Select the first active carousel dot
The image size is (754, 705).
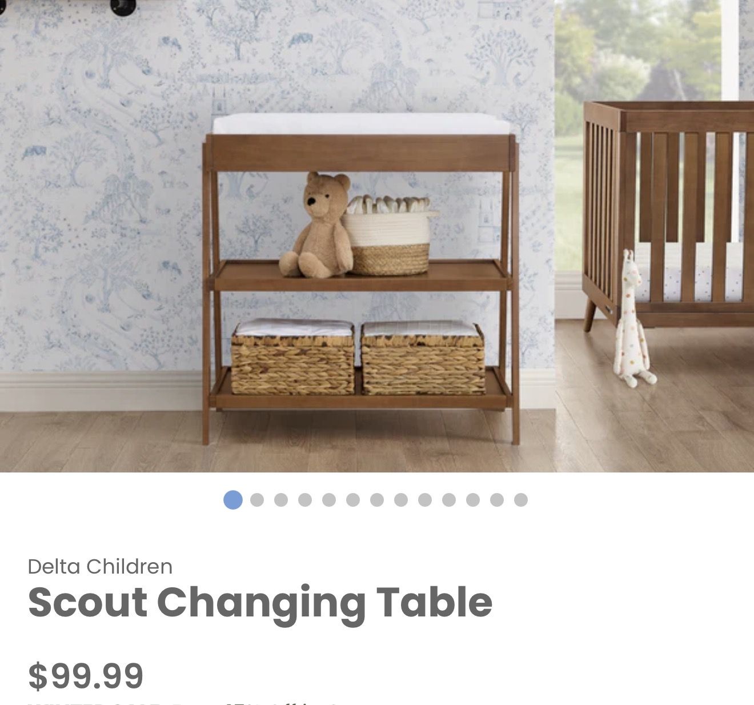233,500
